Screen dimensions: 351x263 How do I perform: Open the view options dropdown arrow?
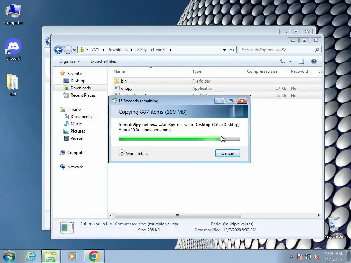tap(290, 61)
